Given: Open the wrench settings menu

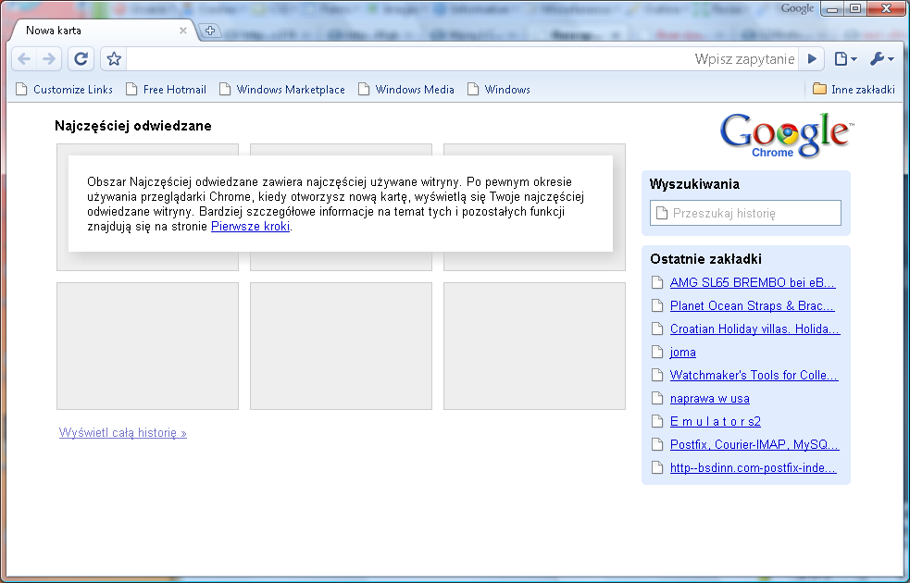Looking at the screenshot, I should point(882,58).
